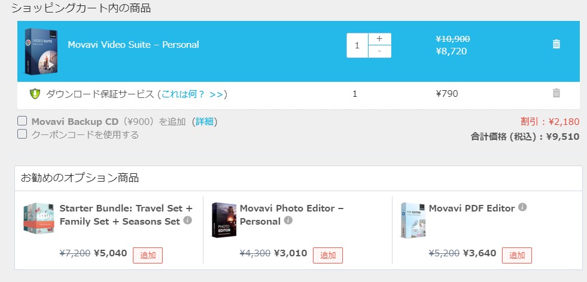Check the Movavi Backup CD option

pos(22,121)
